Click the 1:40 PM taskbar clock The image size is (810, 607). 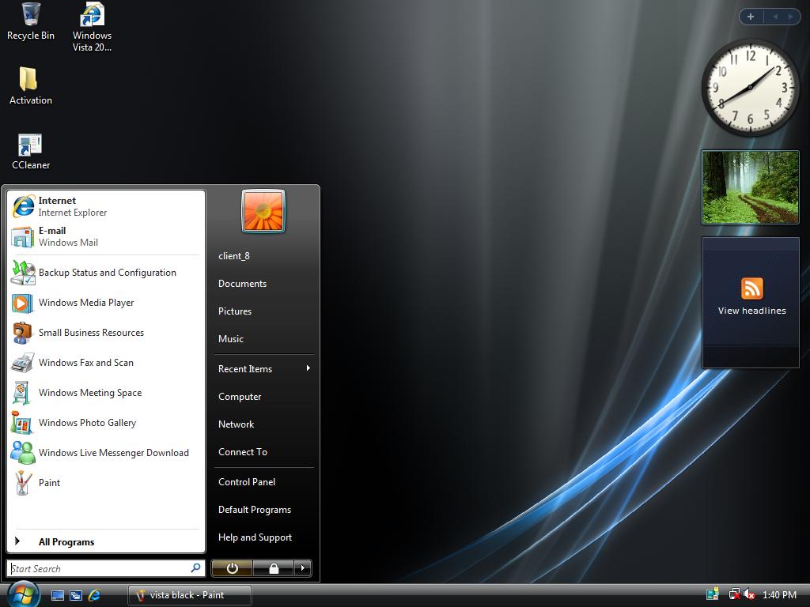tap(779, 595)
